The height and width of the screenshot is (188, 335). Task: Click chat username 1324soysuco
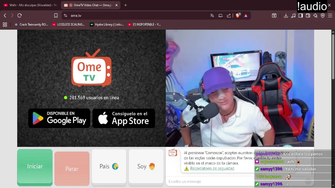(269, 177)
